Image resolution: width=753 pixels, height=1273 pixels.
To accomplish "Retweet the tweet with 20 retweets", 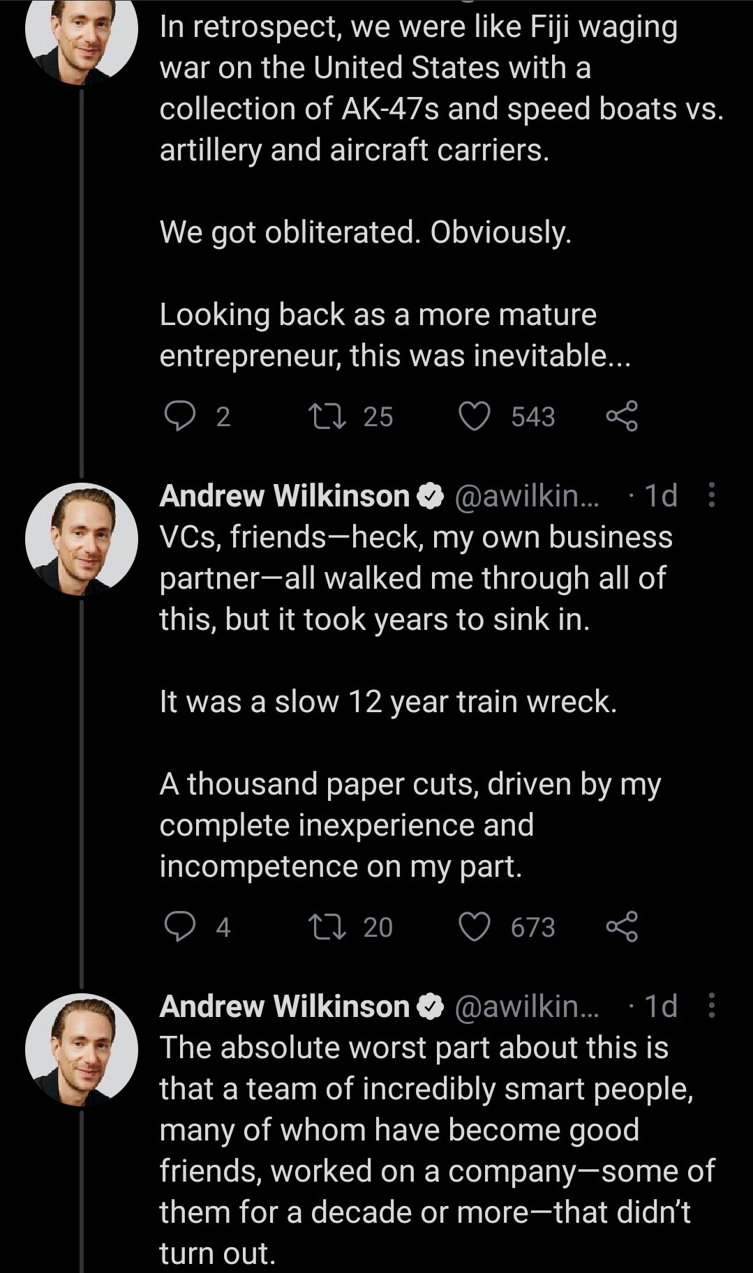I will (327, 926).
